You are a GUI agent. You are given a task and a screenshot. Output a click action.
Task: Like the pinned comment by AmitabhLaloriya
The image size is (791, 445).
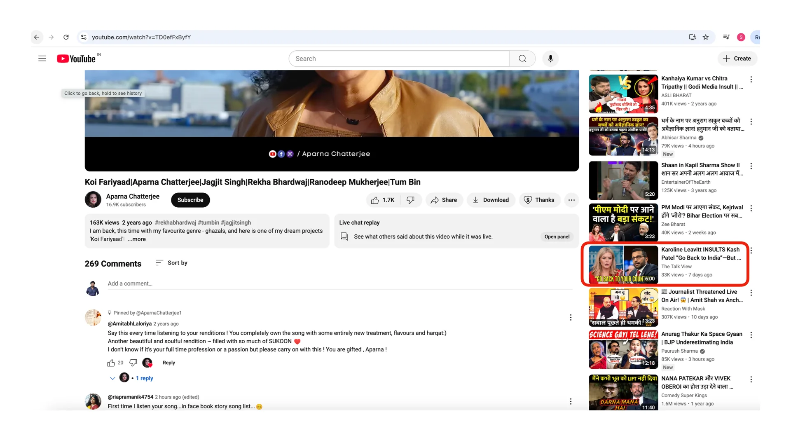[111, 363]
